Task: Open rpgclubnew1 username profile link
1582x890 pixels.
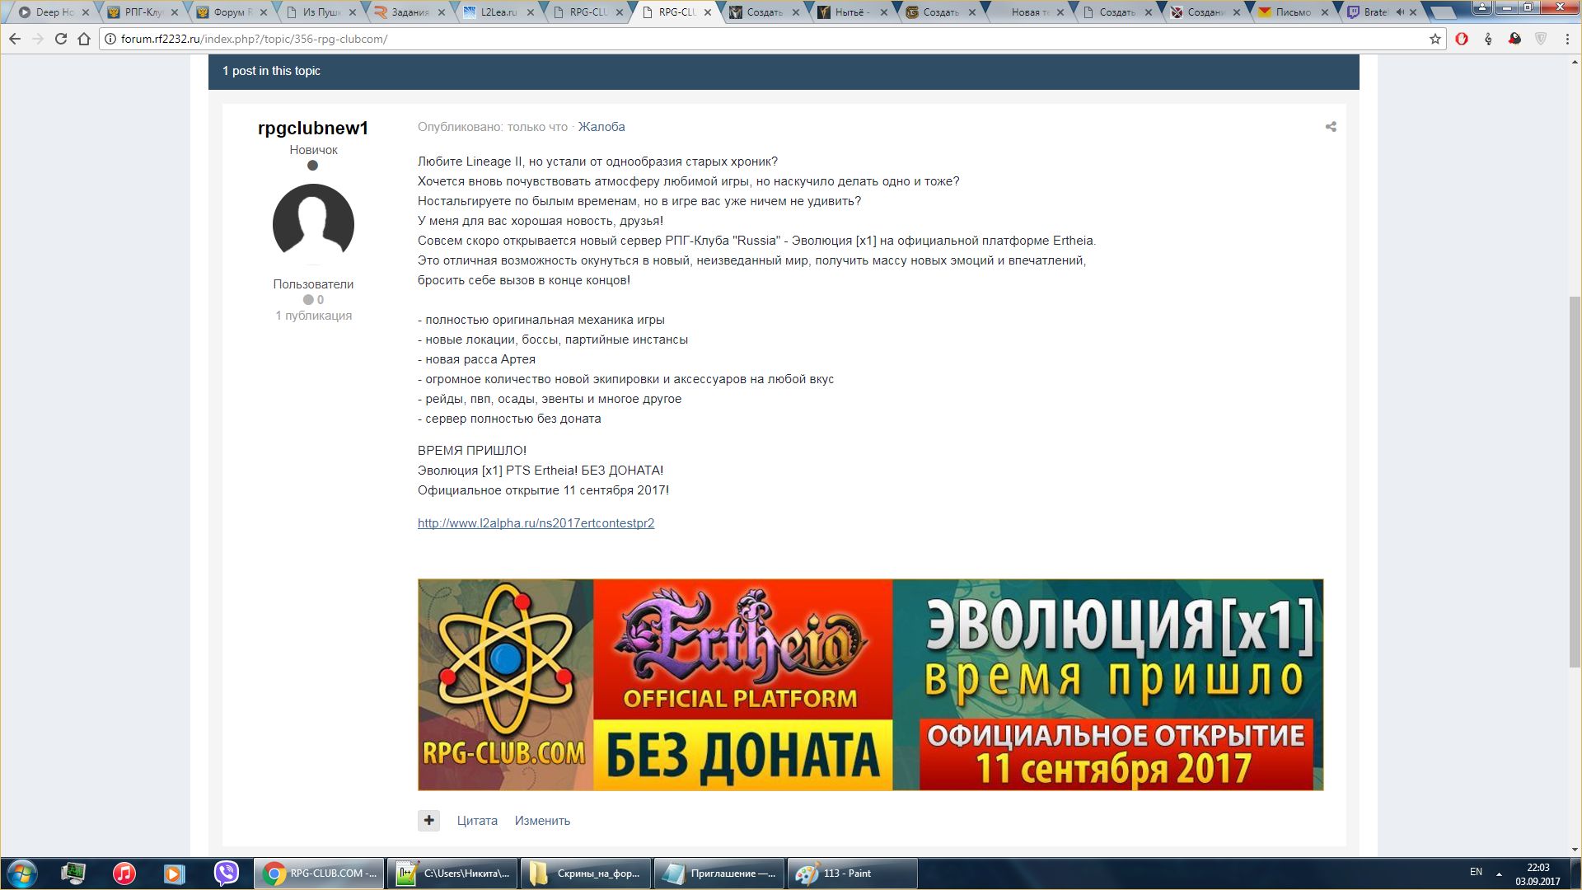Action: [313, 128]
